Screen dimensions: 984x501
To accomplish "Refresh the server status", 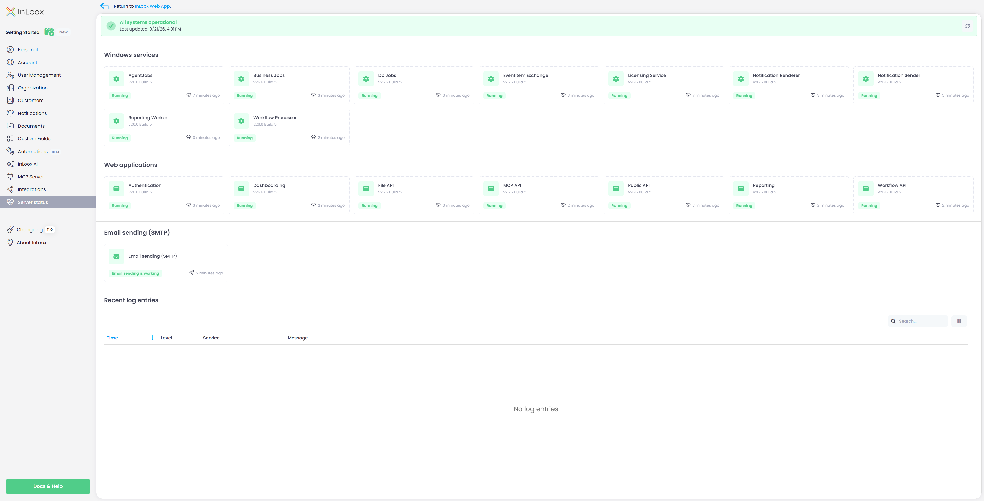I will tap(968, 26).
